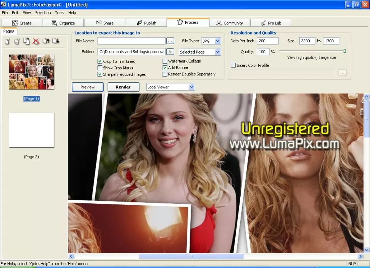
Task: Select the blank Page 2 thumbnail
Action: [32, 130]
